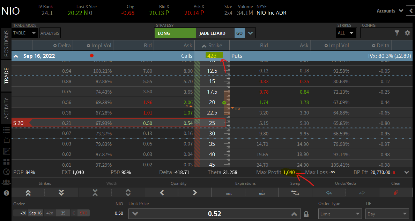
Task: Lower the limit price with down chevron
Action: click(135, 214)
